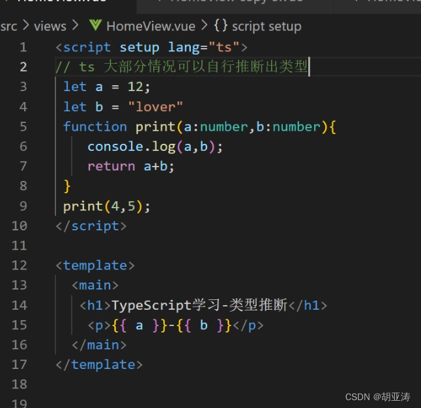Viewport: 421px width, 408px height.
Task: Click 'return a+b;' statement
Action: tap(131, 166)
